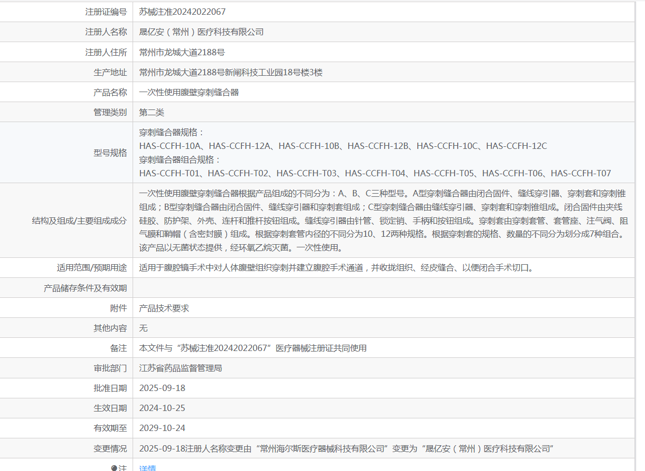
Task: Click approval department 江苏省药品监督管理局
Action: [180, 368]
